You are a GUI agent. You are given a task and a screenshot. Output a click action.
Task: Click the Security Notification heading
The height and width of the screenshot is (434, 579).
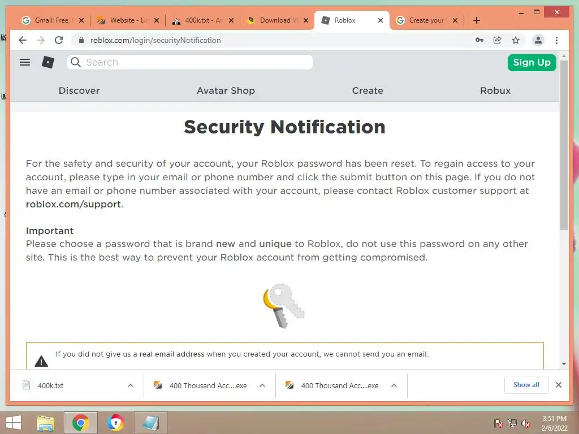coord(285,127)
